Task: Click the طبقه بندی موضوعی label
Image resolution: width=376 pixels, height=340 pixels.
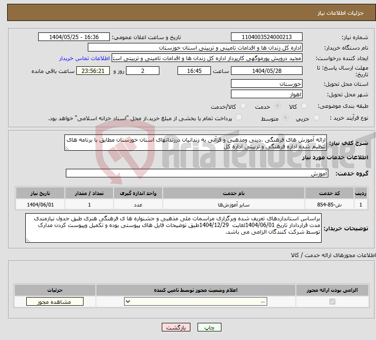Action: coord(343,106)
